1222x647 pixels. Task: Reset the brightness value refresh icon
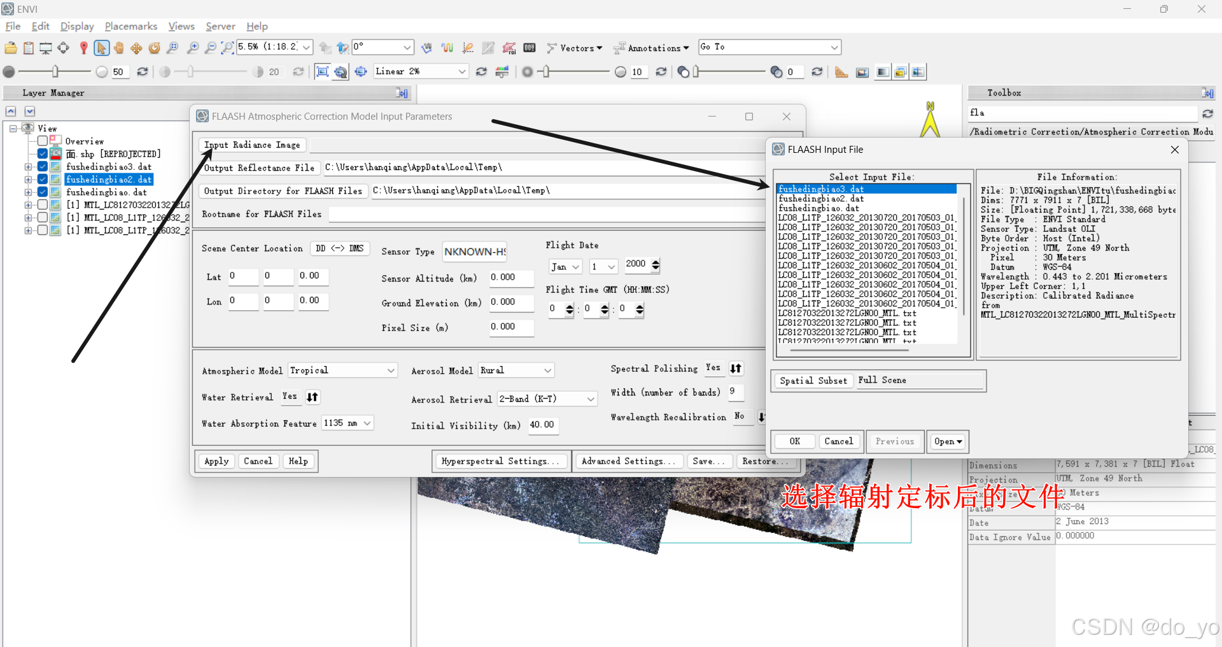tap(143, 72)
